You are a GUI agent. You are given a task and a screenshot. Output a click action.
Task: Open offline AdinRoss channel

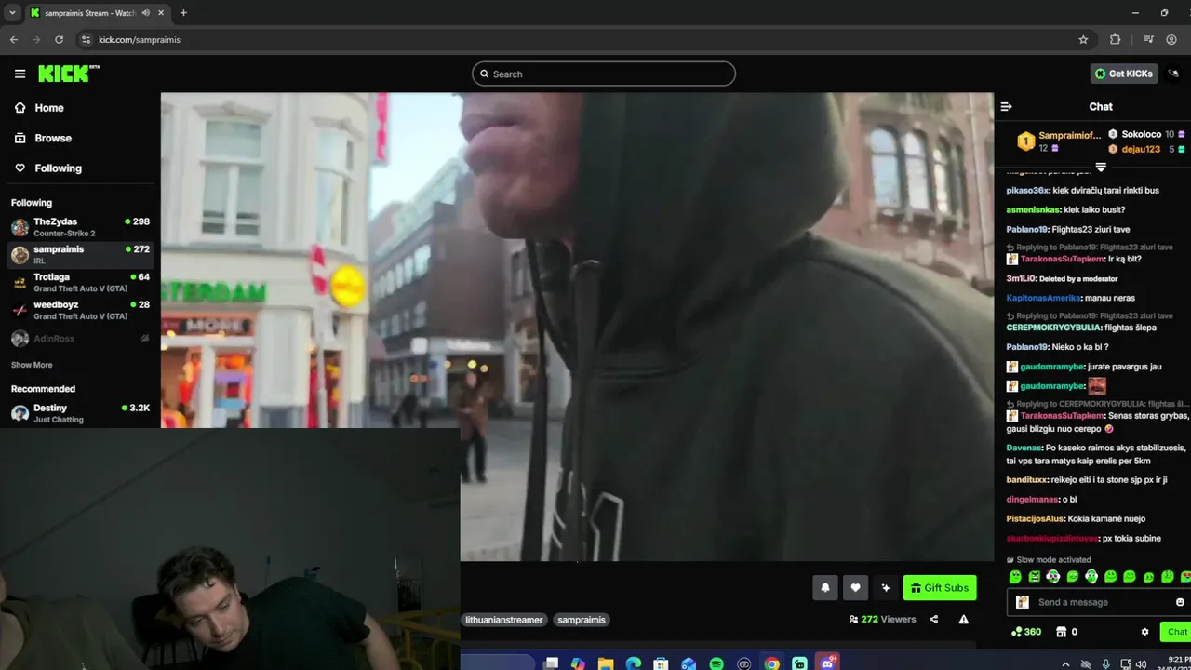tap(80, 339)
